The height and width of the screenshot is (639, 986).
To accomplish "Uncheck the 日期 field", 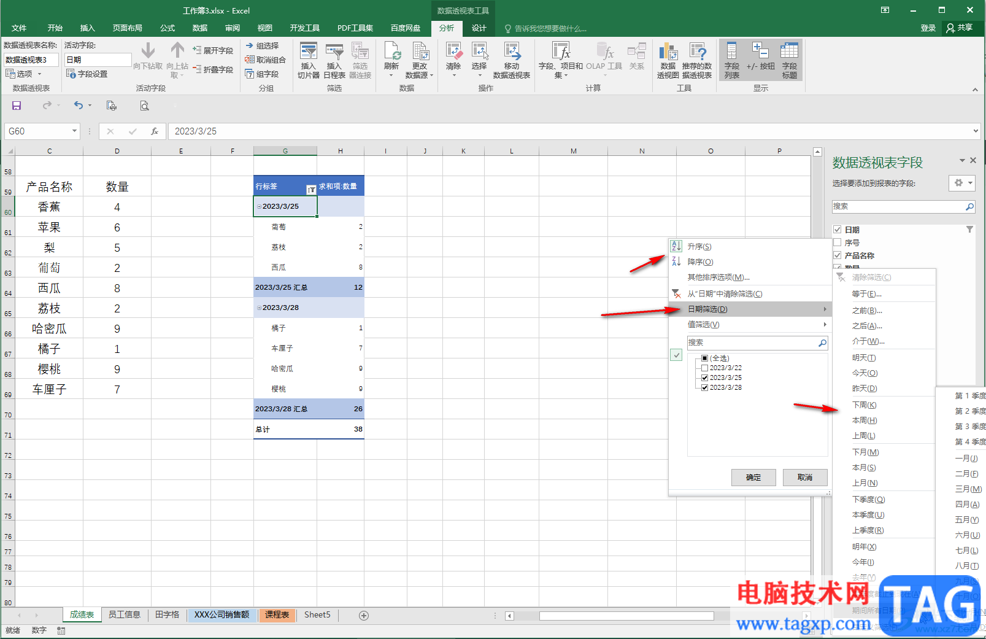I will click(x=837, y=230).
